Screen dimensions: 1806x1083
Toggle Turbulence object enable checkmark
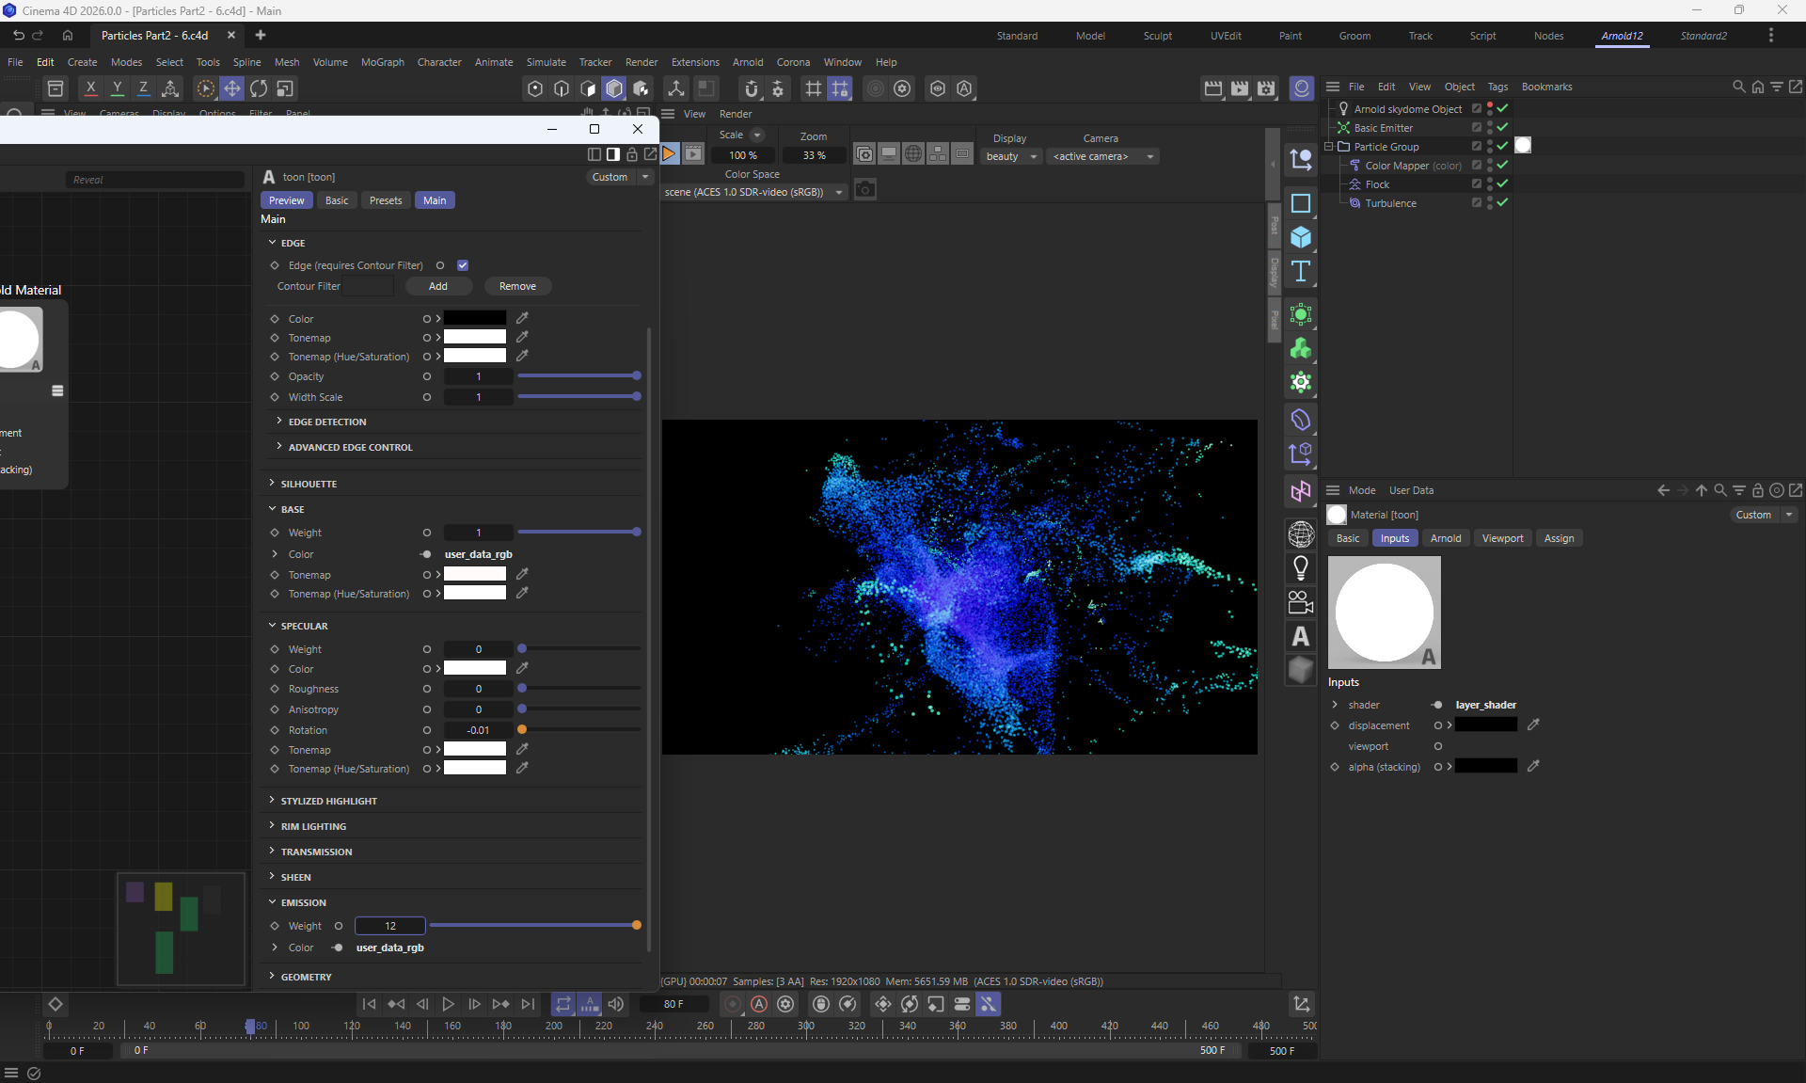pos(1502,202)
